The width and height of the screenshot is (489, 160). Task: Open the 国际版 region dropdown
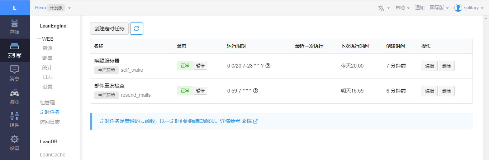coord(439,8)
